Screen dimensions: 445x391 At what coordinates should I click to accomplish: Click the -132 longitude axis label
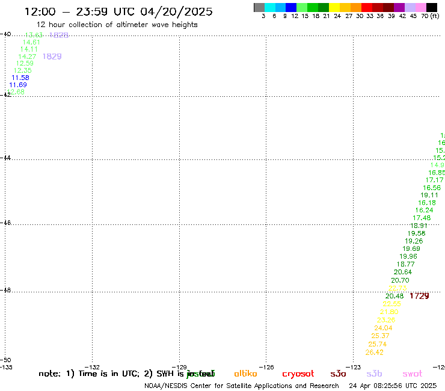point(92,367)
